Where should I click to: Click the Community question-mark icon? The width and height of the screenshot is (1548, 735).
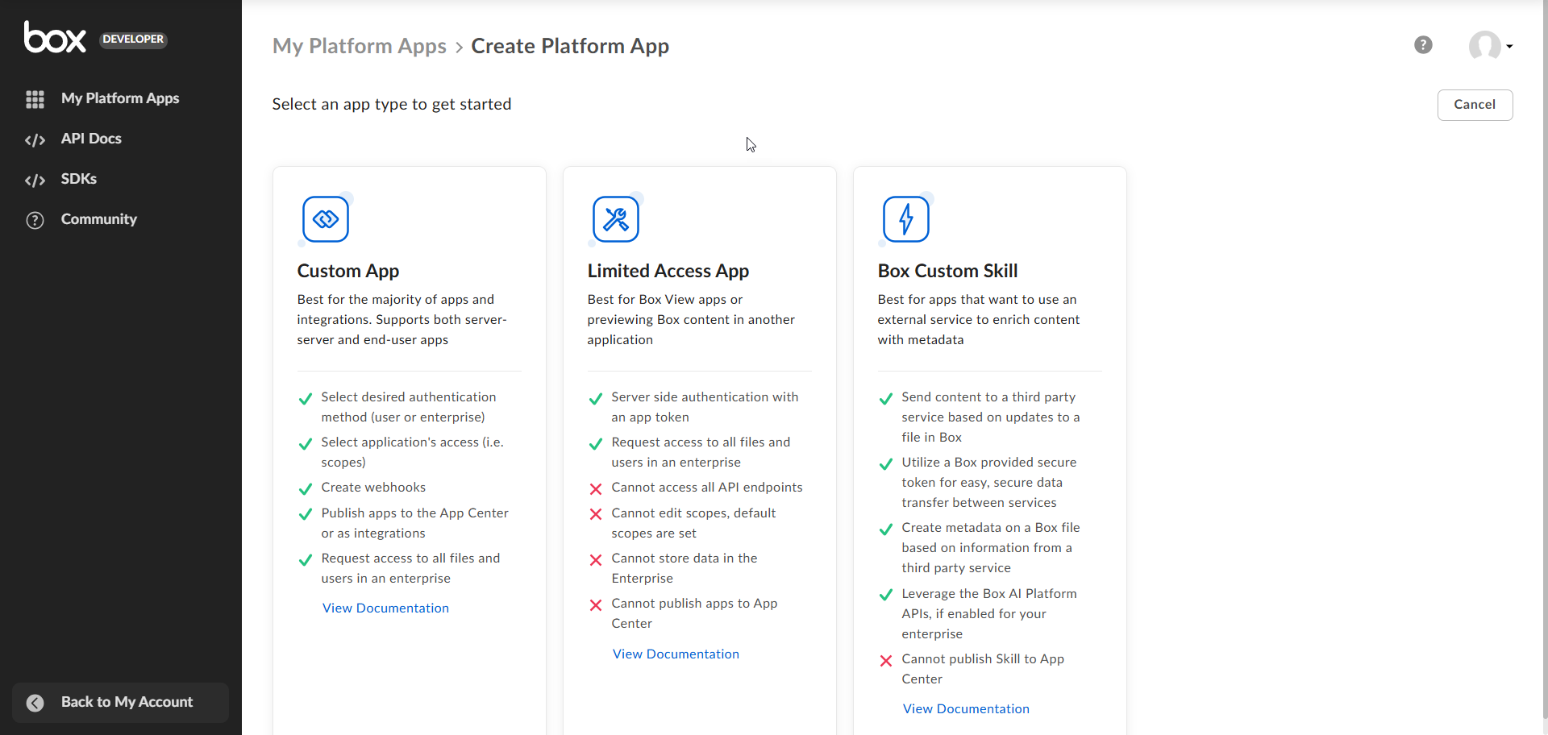(x=35, y=219)
